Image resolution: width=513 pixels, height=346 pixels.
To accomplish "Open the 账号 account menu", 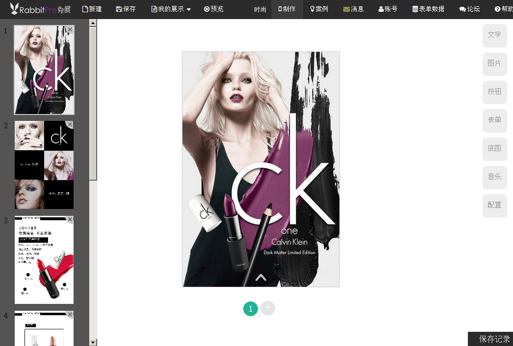I will pos(388,9).
